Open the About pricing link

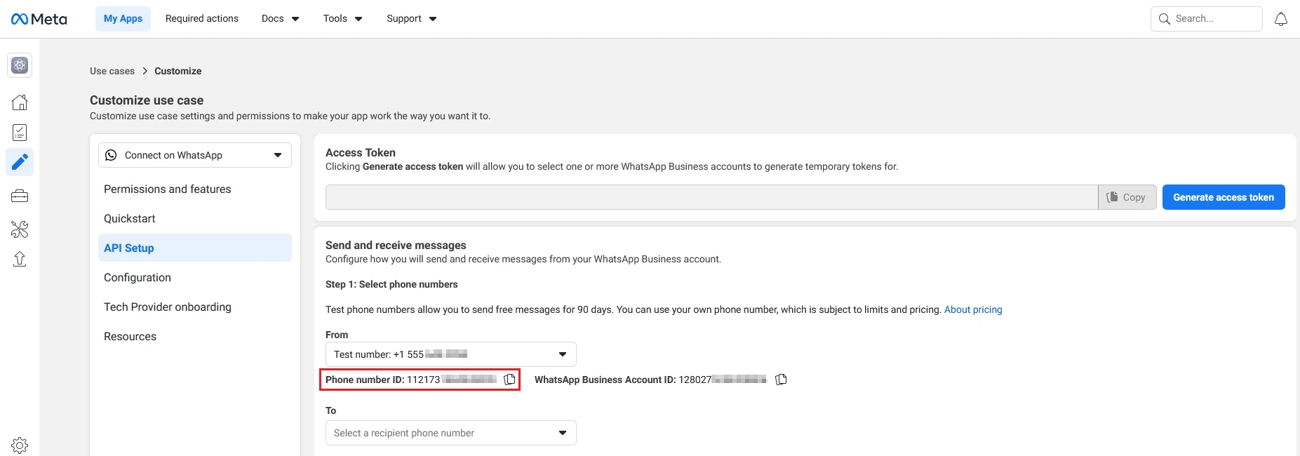point(973,309)
